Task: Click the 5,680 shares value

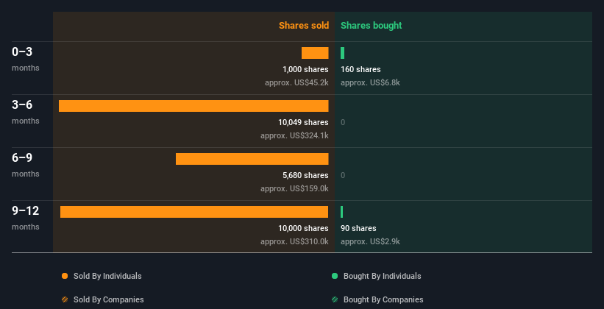Action: [305, 175]
